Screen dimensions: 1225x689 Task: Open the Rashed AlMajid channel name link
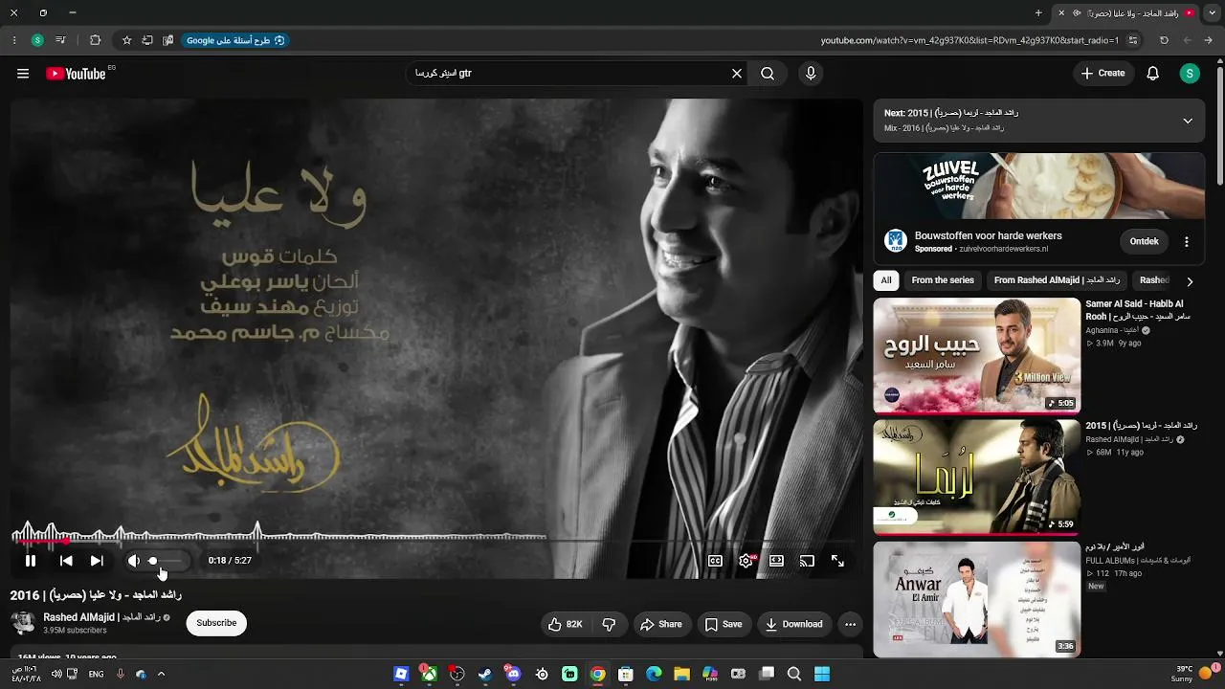coord(101,617)
